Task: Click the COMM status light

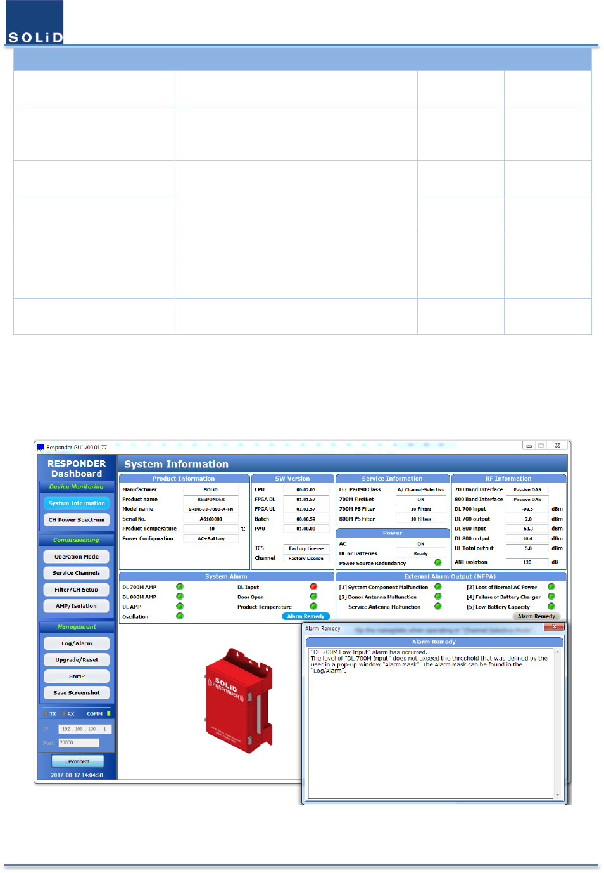Action: (x=109, y=714)
